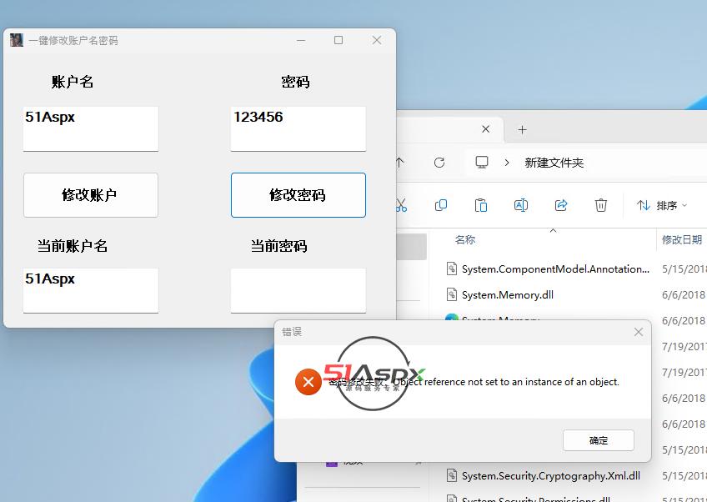The width and height of the screenshot is (707, 502).
Task: Open the 排序 sort dropdown in Explorer
Action: coord(662,206)
